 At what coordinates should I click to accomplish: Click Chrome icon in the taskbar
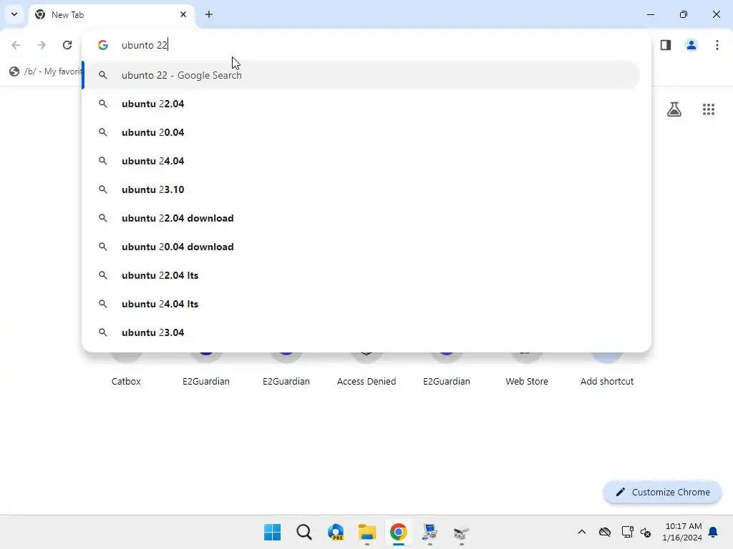coord(398,532)
